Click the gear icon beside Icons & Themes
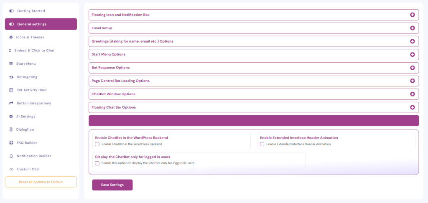This screenshot has height=203, width=428. [11, 37]
